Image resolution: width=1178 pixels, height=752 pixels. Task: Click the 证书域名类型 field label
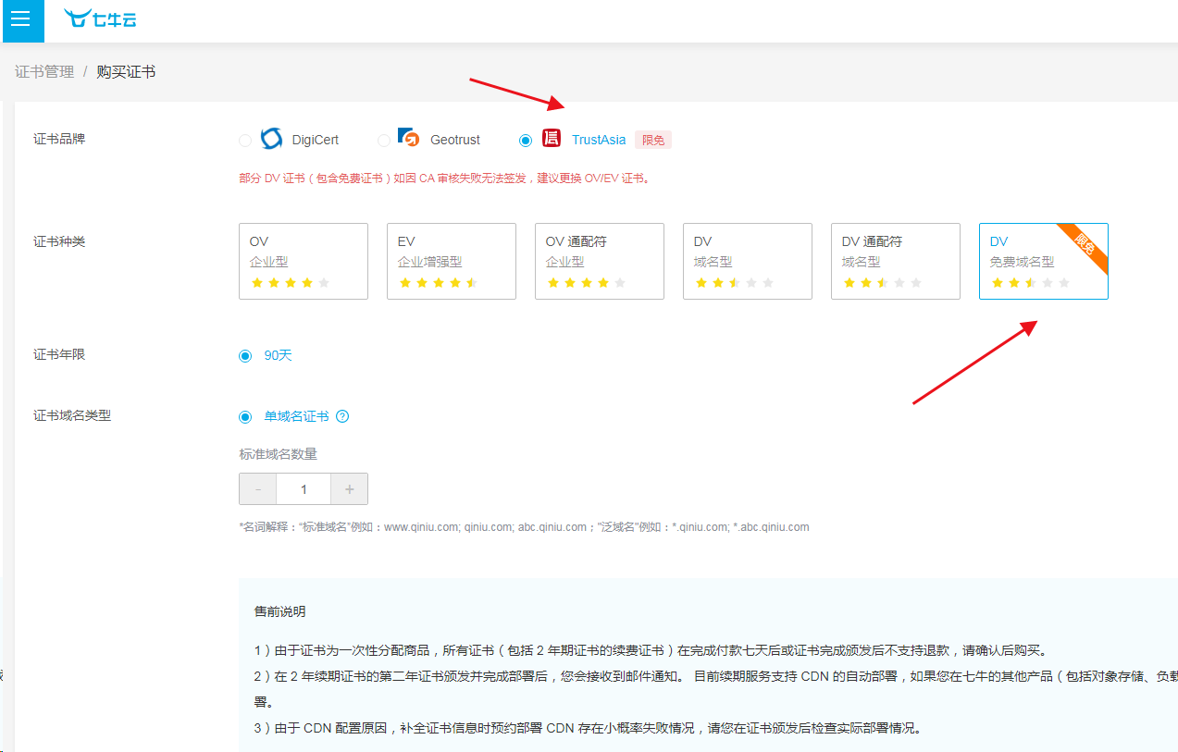pos(72,415)
